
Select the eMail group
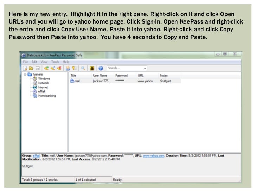click(x=39, y=91)
